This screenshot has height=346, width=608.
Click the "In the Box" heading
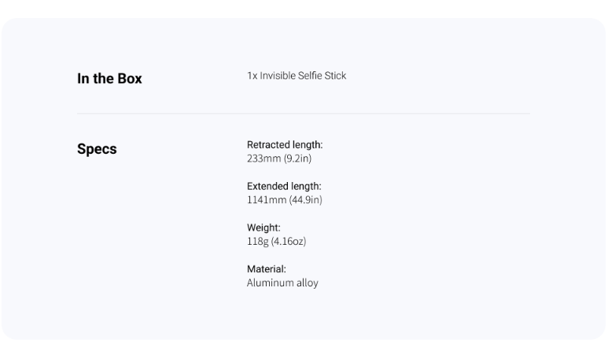pyautogui.click(x=109, y=78)
